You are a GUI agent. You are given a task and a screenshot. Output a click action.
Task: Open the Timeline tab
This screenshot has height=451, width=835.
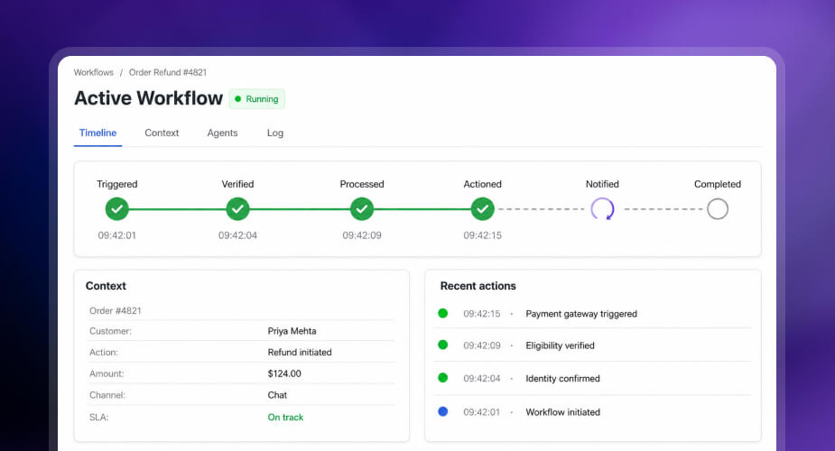coord(98,133)
